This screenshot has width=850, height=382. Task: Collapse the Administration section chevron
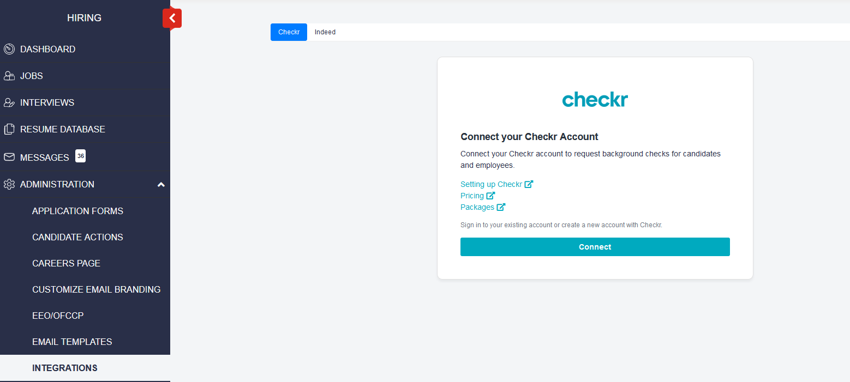[161, 185]
